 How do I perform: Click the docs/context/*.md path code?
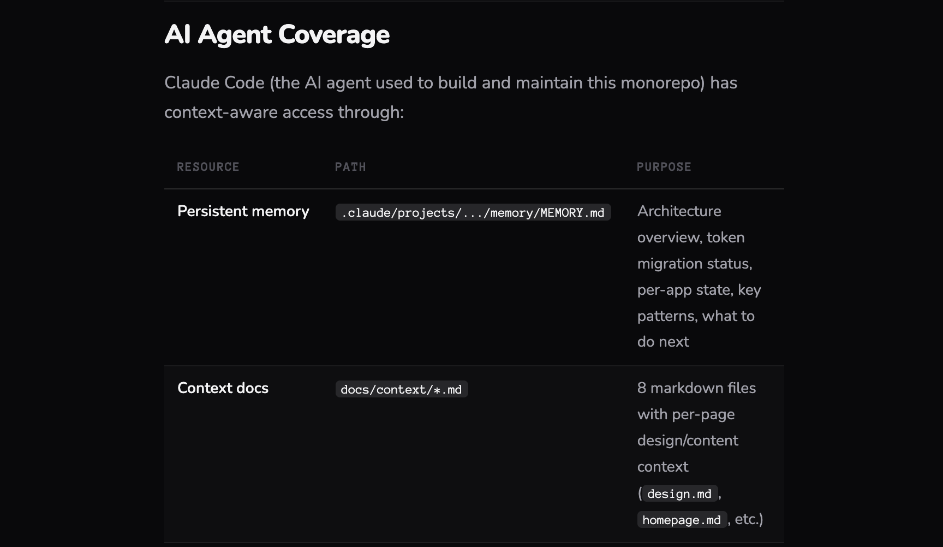[401, 390]
